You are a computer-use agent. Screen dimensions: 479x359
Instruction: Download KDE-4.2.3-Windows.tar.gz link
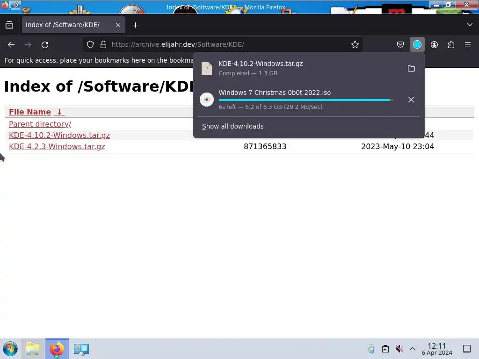[x=57, y=146]
